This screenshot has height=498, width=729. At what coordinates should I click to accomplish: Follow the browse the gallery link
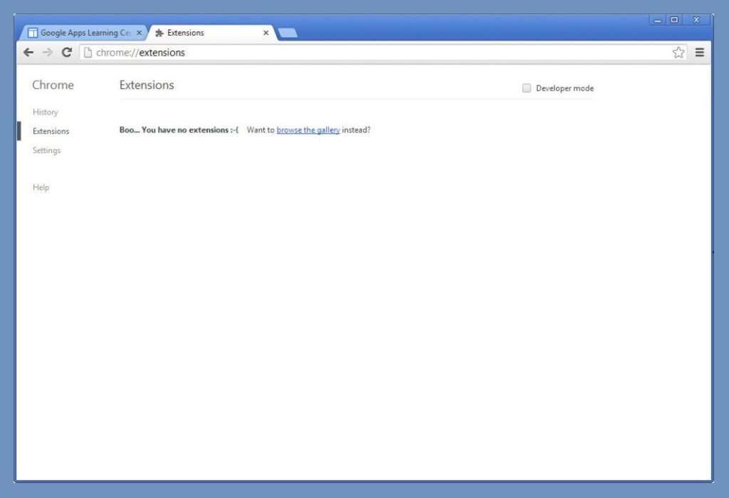308,130
